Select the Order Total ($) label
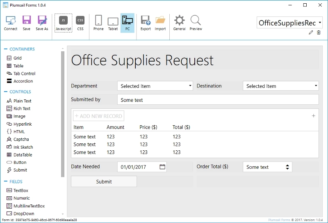 [x=212, y=167]
